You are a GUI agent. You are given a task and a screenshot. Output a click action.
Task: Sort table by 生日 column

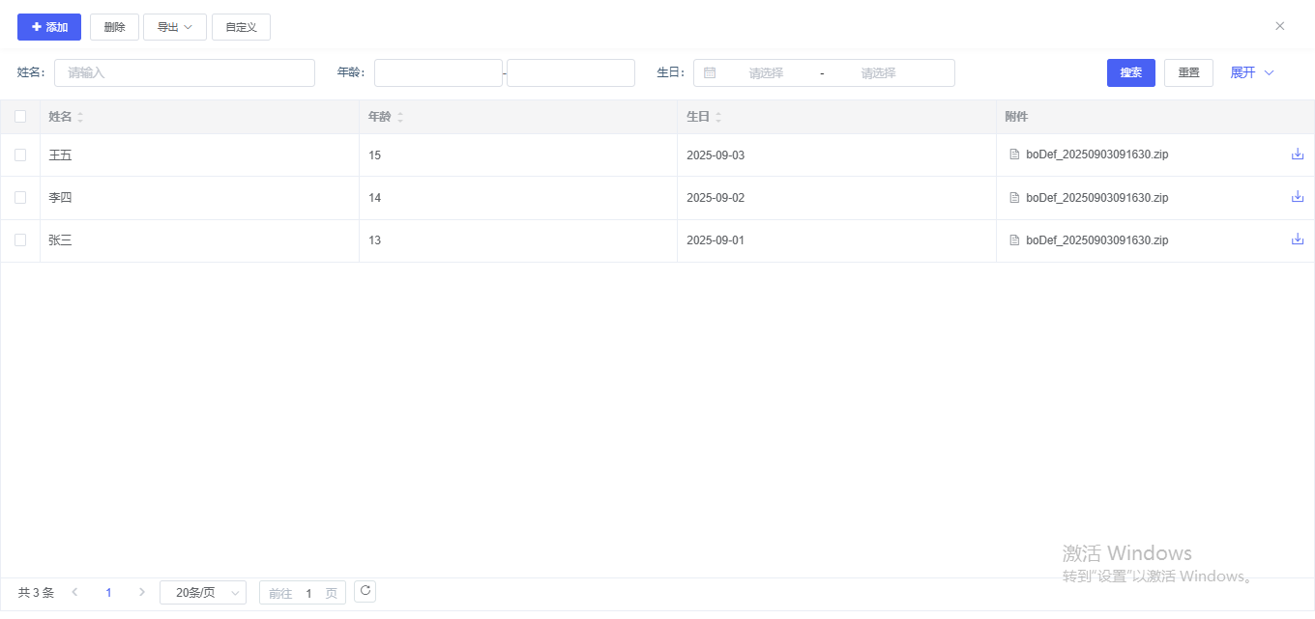pos(718,117)
